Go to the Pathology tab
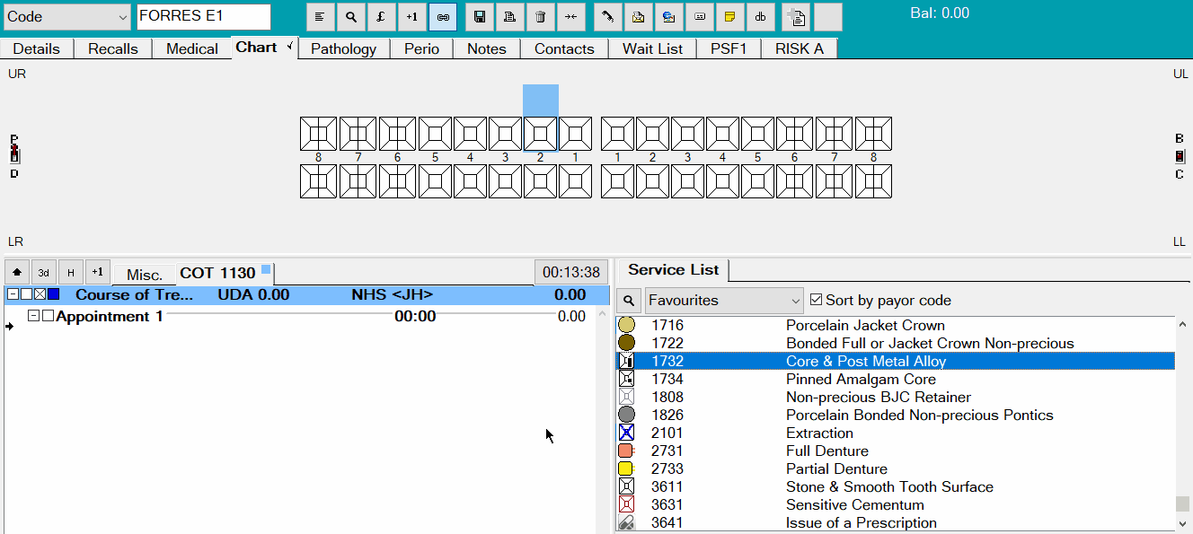The image size is (1193, 534). (344, 48)
